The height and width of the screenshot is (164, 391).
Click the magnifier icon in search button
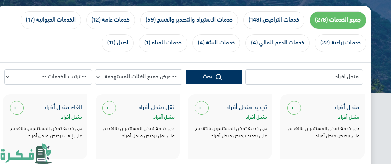click(219, 77)
